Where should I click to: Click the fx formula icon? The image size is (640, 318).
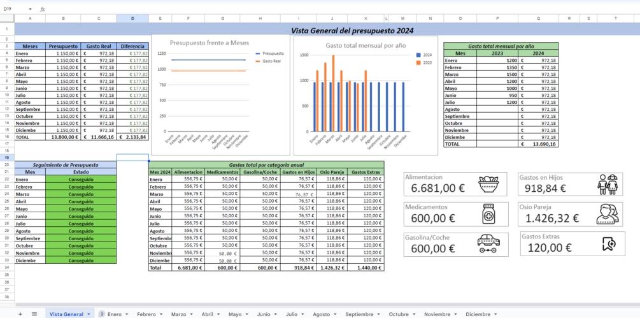click(x=43, y=9)
